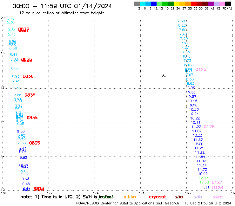Viewport: 235px width, 206px height.
Task: Click the 'NOAA/NESDIS Center for Satellite Applications and Research' credit
Action: pos(128,203)
